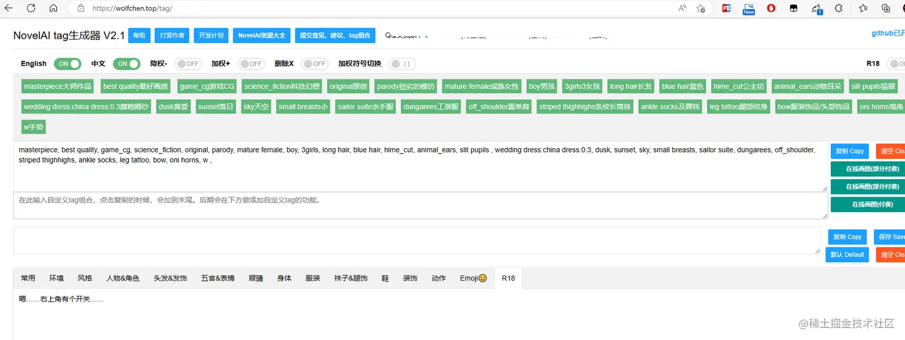Screen dimensions: 905x340
Task: Open the browser home page
Action: pyautogui.click(x=53, y=8)
